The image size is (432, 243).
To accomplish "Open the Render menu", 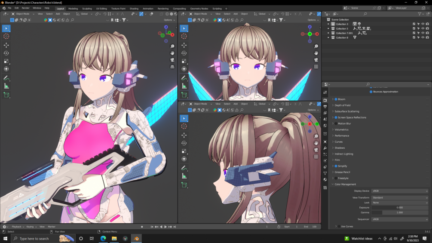I will 25,8.
